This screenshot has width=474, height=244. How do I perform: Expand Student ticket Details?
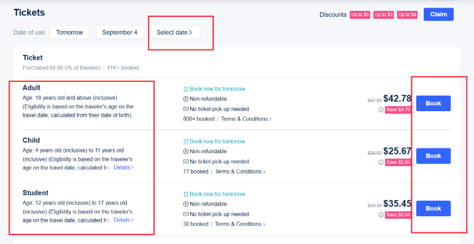click(124, 220)
